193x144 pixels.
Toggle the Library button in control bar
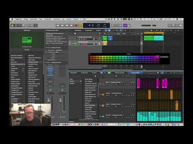12,26
